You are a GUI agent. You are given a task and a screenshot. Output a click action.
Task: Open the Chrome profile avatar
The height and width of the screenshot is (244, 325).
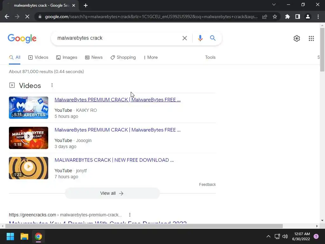click(308, 17)
